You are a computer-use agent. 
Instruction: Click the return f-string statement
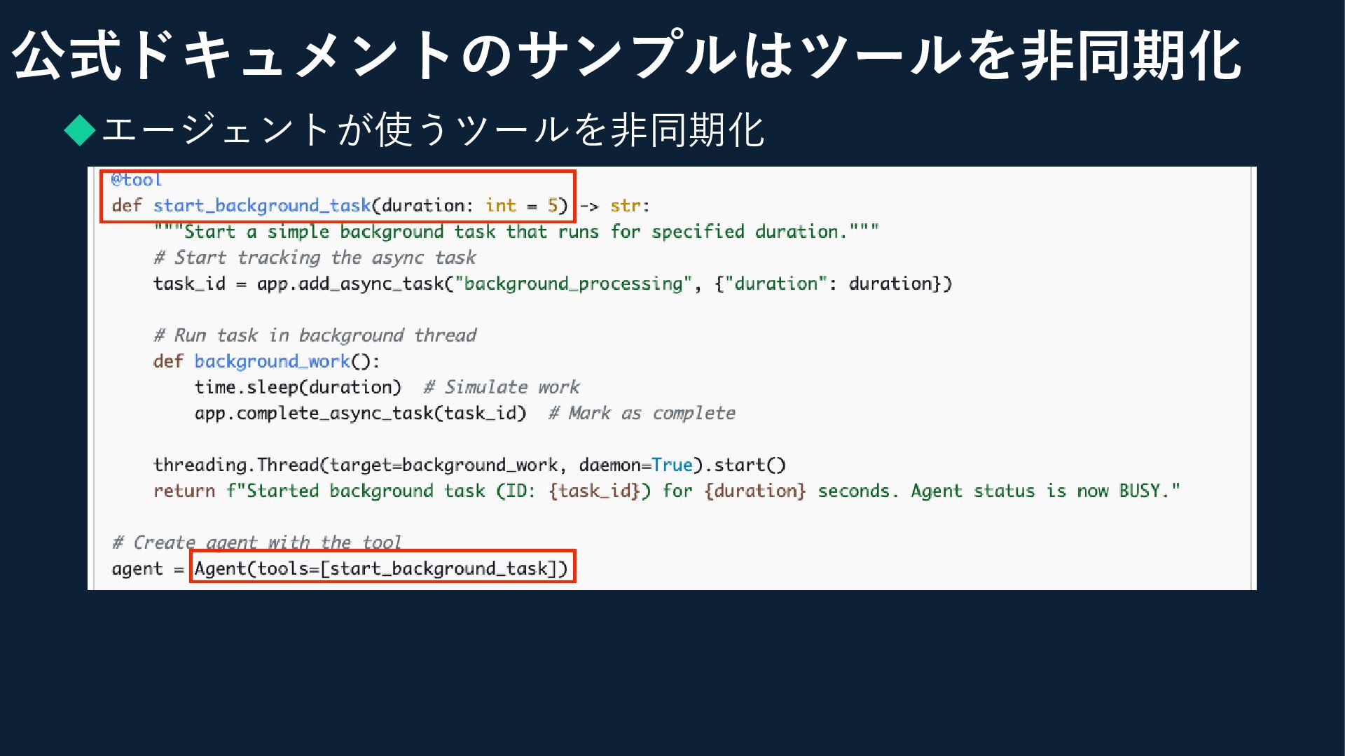click(x=665, y=491)
